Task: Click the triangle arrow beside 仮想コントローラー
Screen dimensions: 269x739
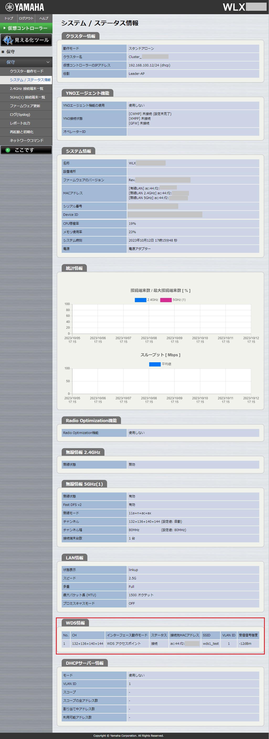Action: coord(4,28)
